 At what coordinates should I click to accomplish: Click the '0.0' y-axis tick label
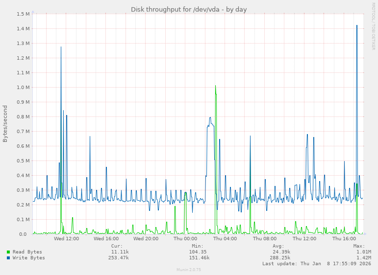(x=23, y=234)
